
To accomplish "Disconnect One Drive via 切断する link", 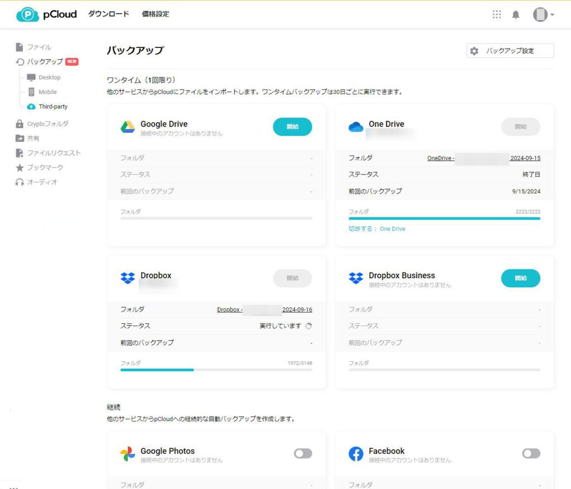I will 376,229.
